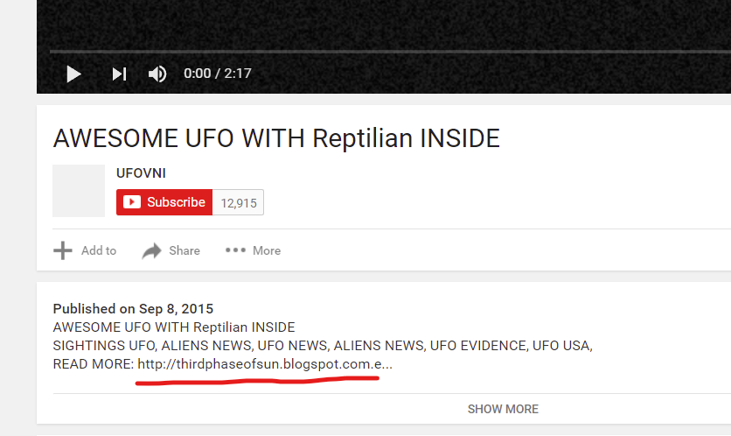Click the 12,915 subscriber count
731x436 pixels.
pyautogui.click(x=239, y=202)
